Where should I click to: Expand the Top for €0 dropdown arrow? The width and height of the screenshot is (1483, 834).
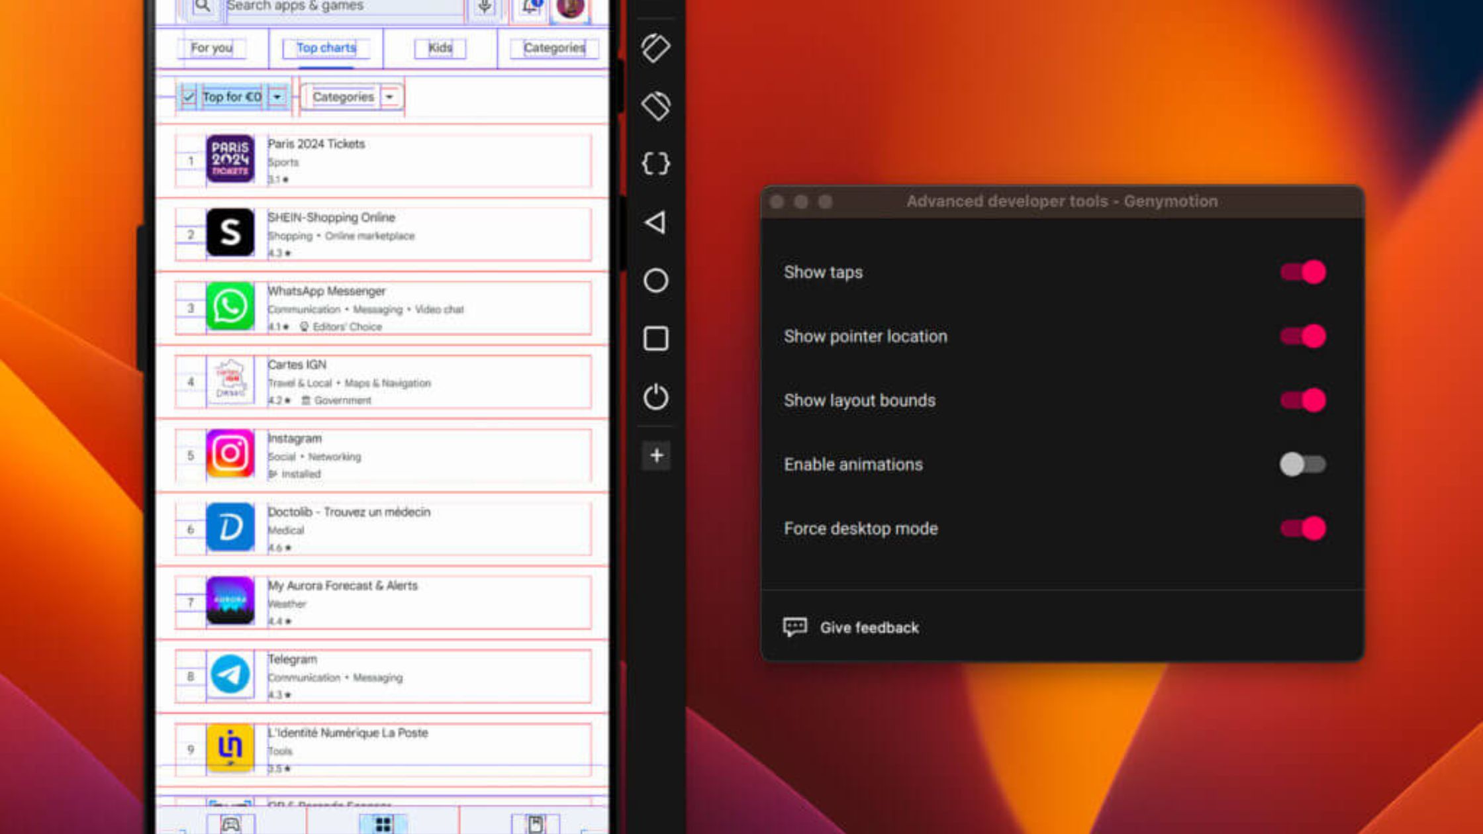click(x=277, y=97)
